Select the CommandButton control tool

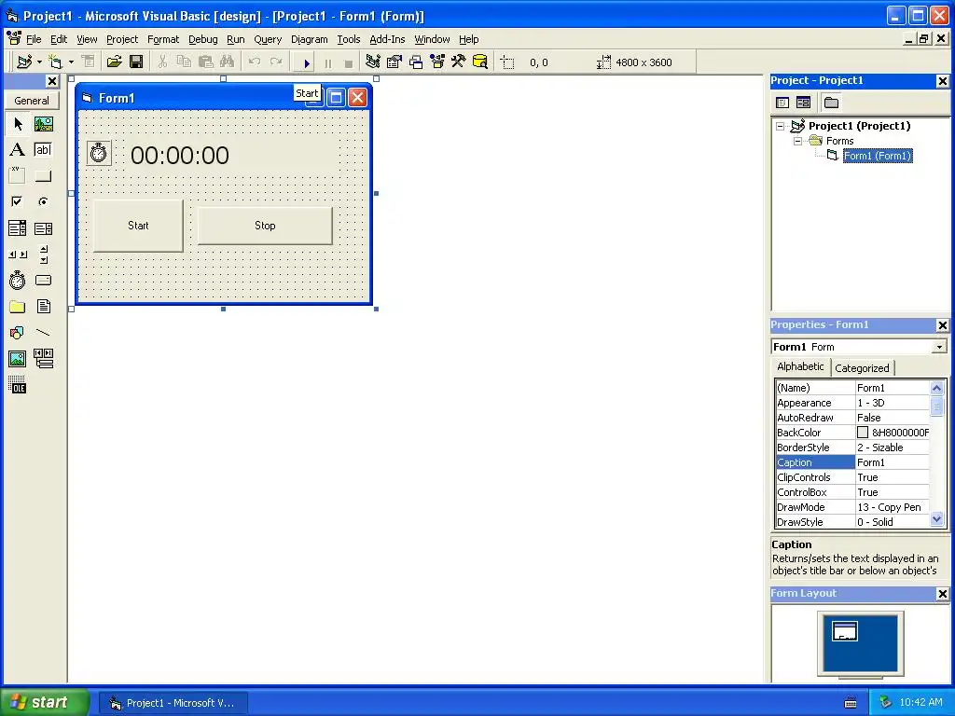(x=43, y=176)
